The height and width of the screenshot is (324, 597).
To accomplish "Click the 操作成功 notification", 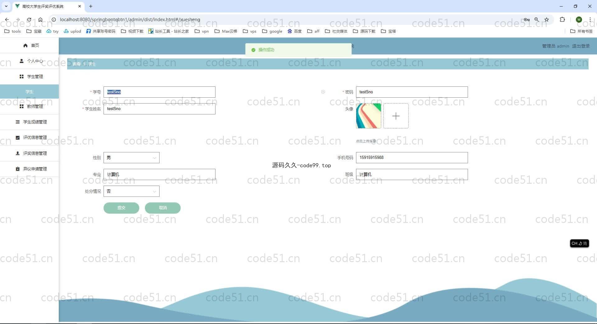I will tap(298, 50).
